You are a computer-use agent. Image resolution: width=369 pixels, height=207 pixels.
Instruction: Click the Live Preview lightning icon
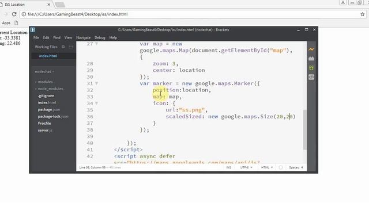point(311,49)
